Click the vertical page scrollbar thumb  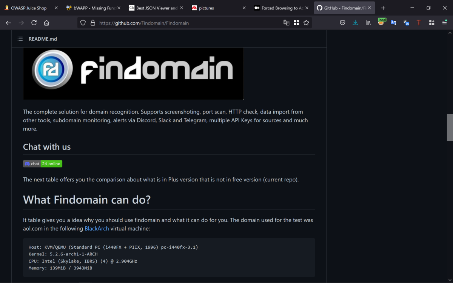(x=450, y=127)
